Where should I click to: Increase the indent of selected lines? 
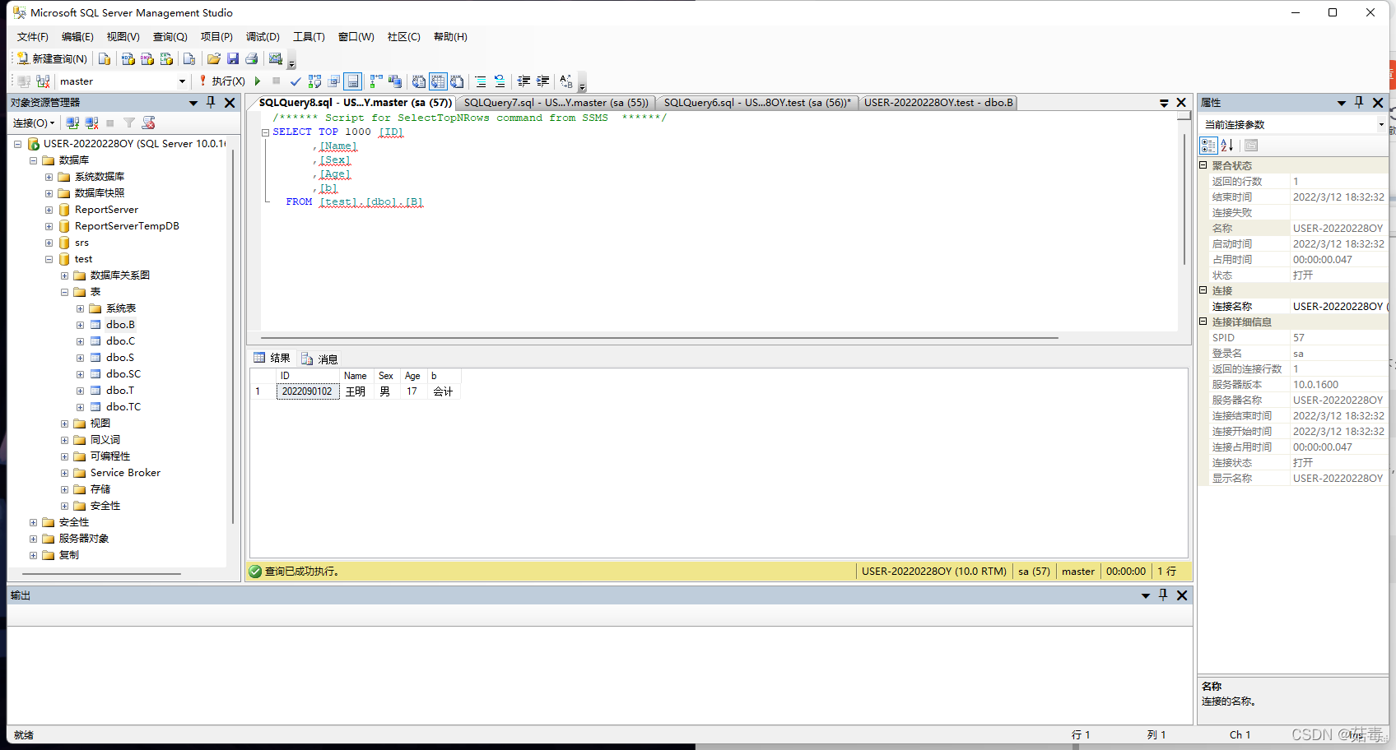click(x=542, y=81)
